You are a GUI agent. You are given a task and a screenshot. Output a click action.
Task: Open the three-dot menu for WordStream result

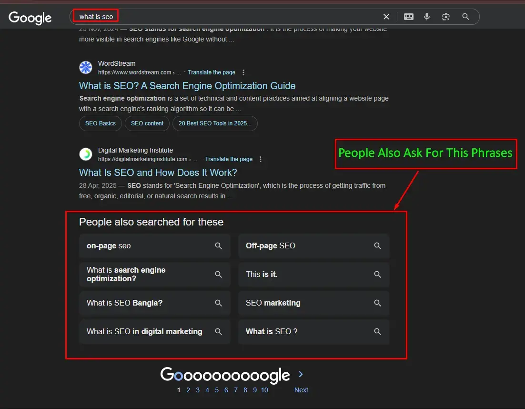(243, 72)
